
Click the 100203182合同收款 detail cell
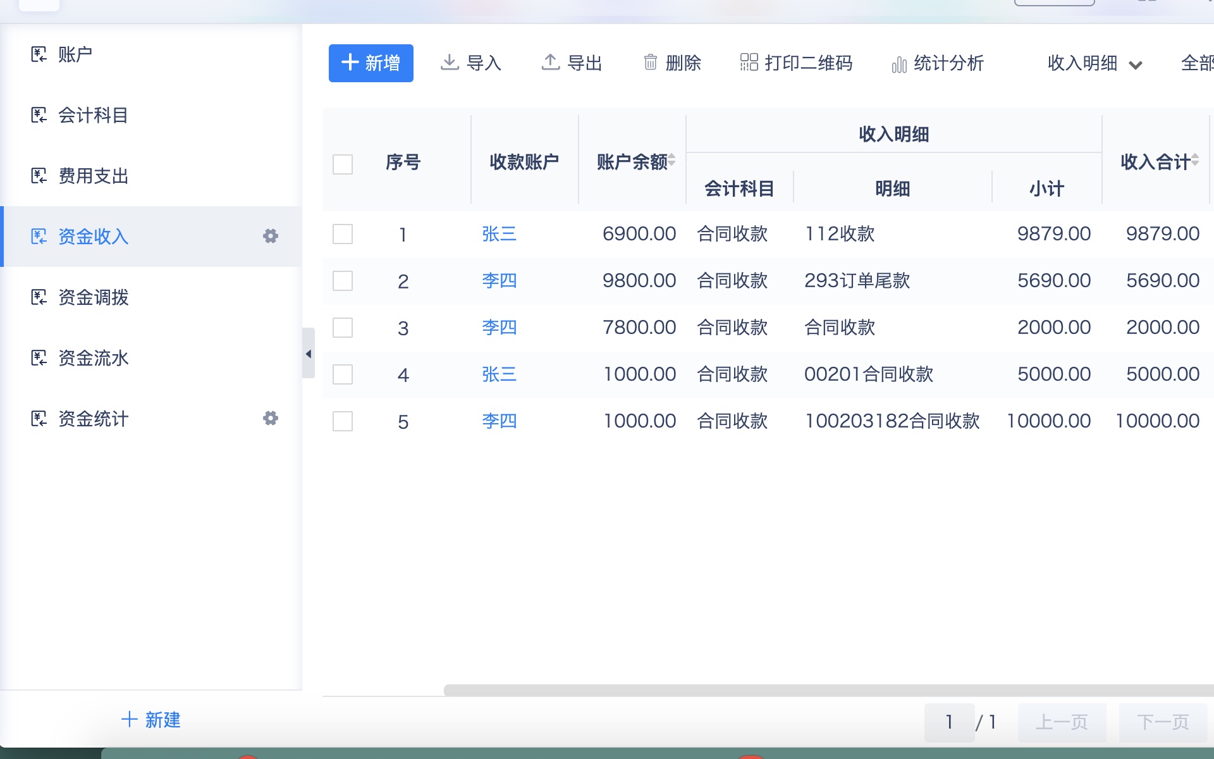tap(892, 421)
